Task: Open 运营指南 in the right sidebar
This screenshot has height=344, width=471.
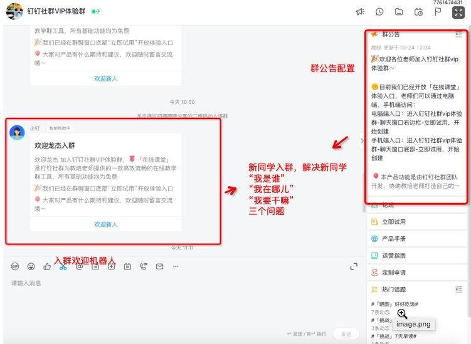Action: (x=417, y=256)
